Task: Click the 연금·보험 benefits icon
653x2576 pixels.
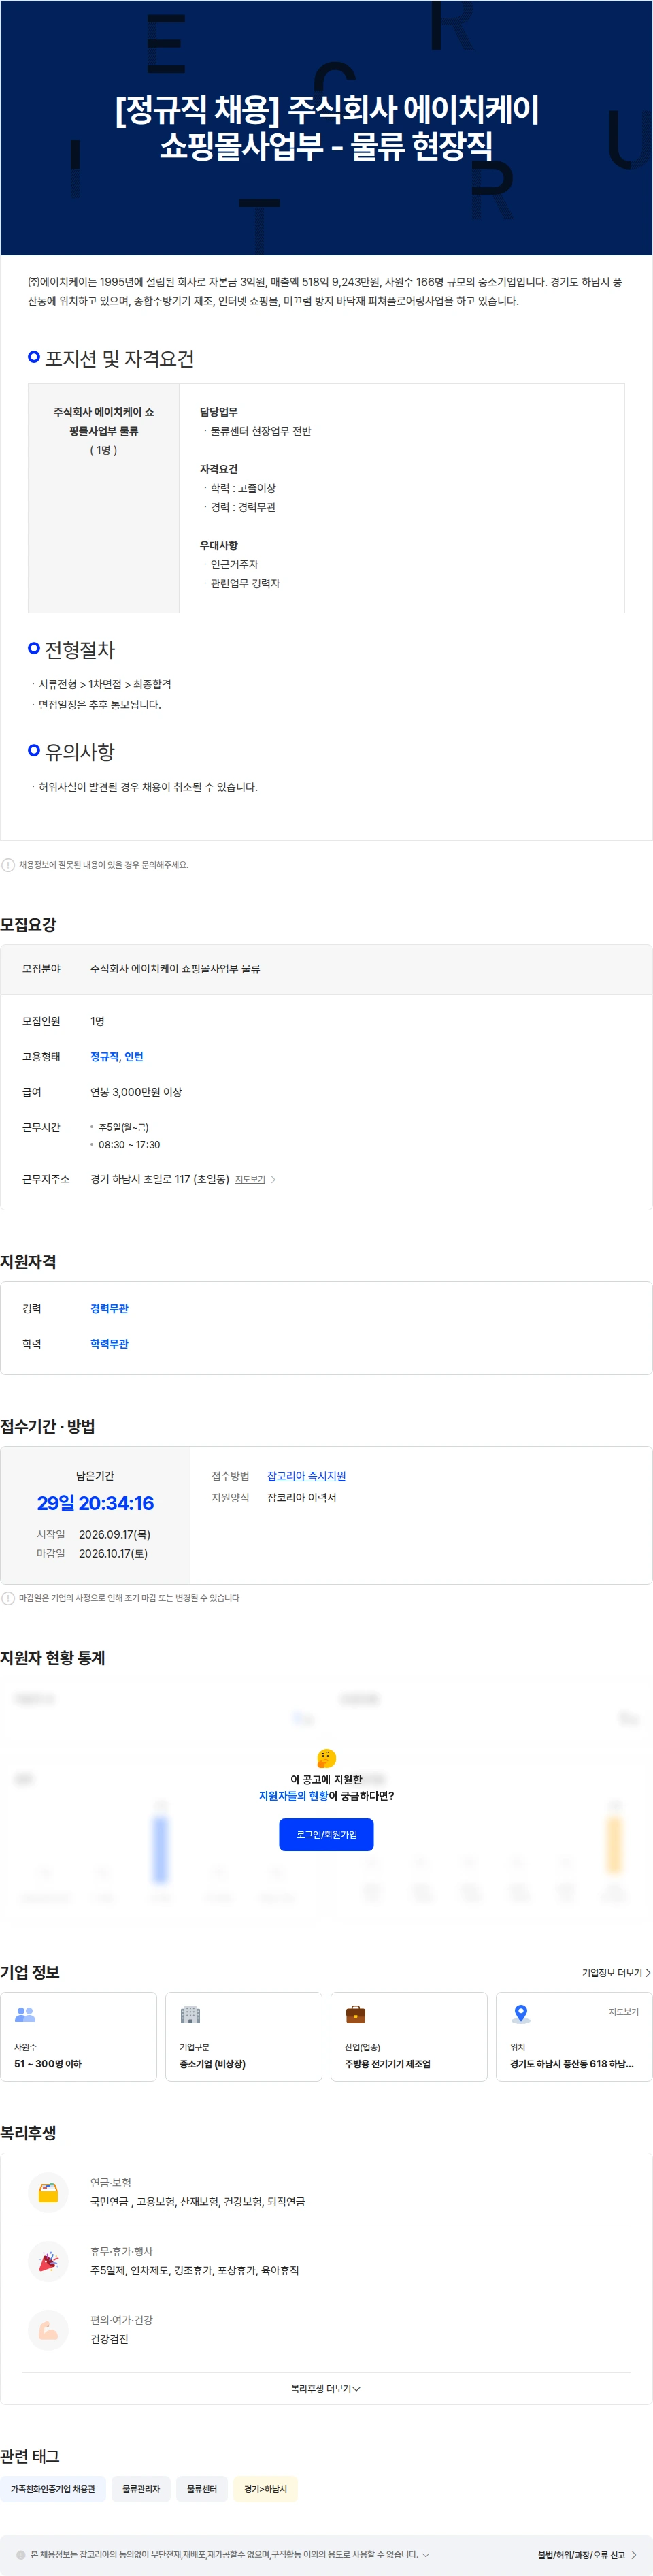Action: pyautogui.click(x=48, y=2192)
